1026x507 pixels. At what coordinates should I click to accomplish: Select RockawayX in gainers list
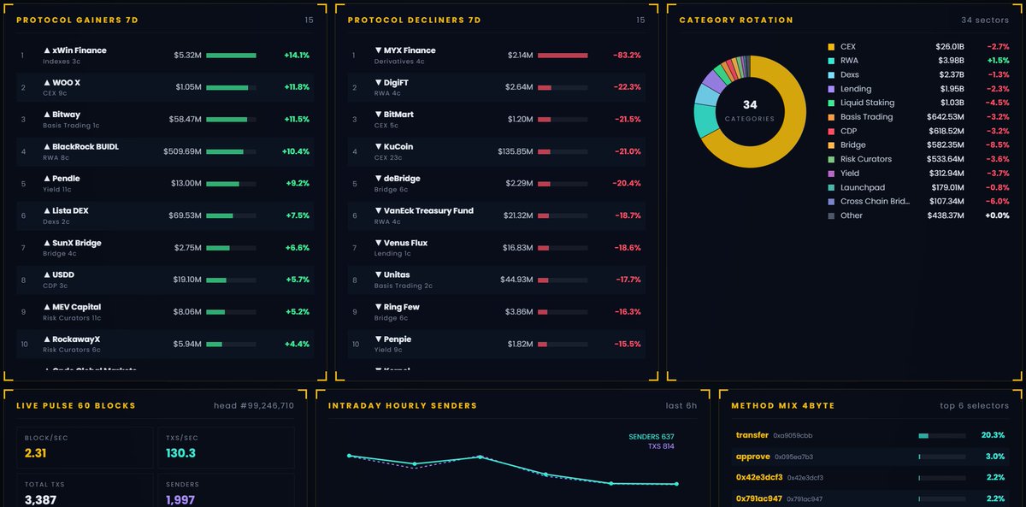[x=76, y=339]
